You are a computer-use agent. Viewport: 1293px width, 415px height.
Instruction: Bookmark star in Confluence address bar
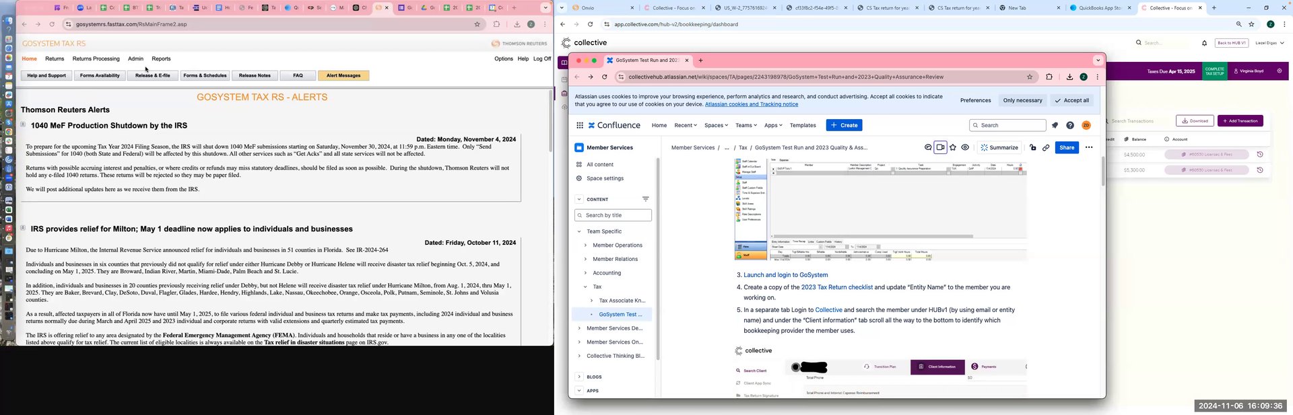click(x=1030, y=77)
